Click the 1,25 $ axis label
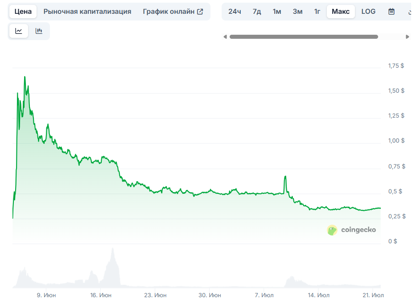This screenshot has height=307, width=412. [x=396, y=115]
